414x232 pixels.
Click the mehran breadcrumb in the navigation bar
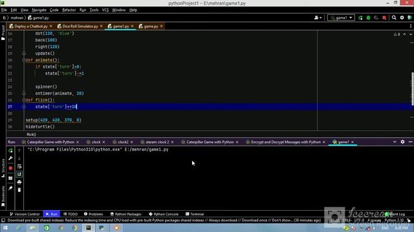pyautogui.click(x=17, y=18)
